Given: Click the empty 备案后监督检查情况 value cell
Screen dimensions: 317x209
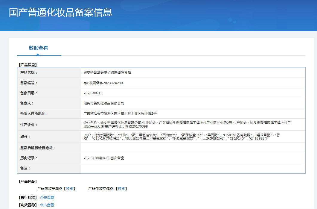Looking at the screenshot, I should tap(193, 148).
